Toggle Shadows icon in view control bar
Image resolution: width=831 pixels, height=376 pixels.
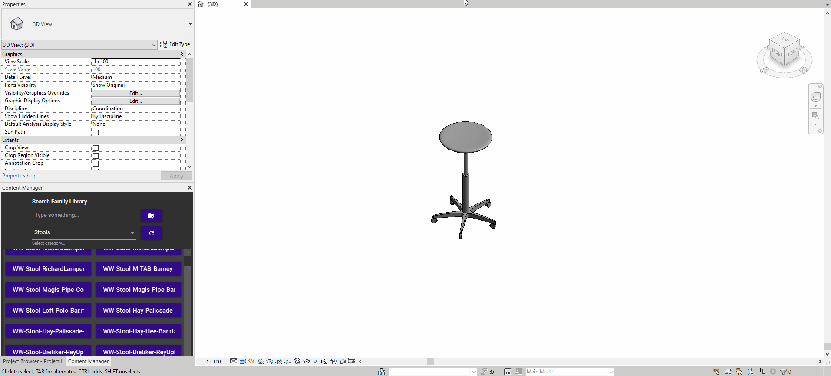(x=261, y=361)
